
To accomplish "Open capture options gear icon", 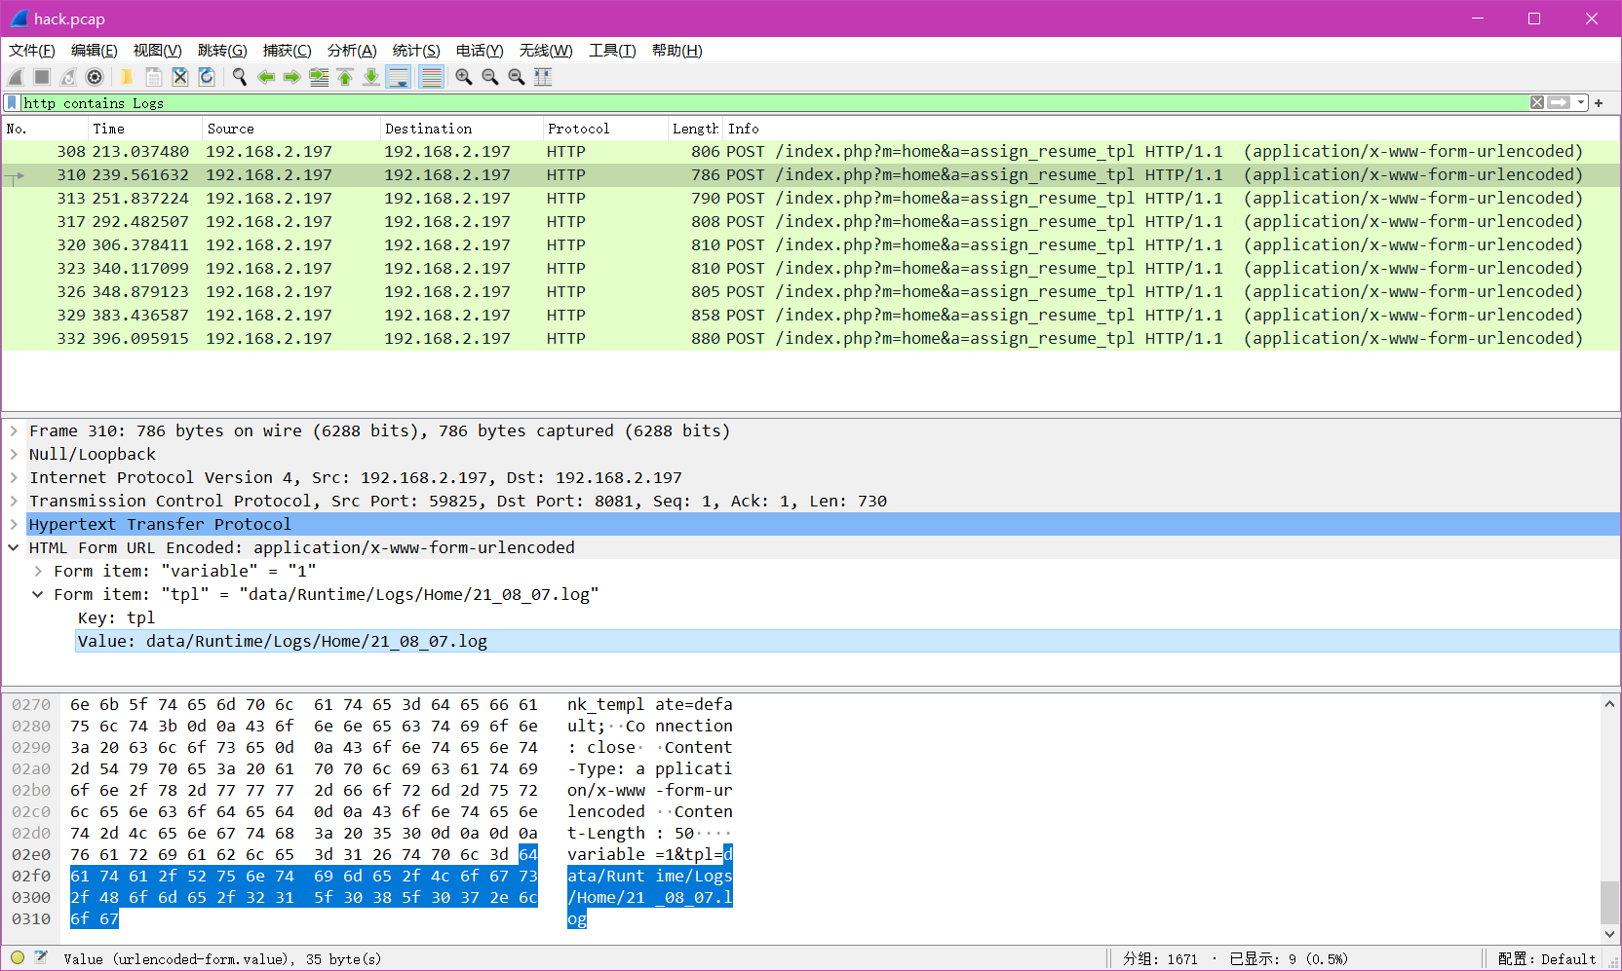I will click(95, 77).
